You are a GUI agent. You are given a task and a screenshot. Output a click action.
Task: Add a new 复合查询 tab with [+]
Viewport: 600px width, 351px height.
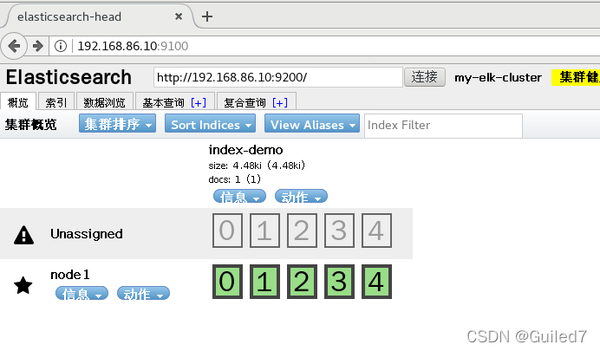coord(280,102)
